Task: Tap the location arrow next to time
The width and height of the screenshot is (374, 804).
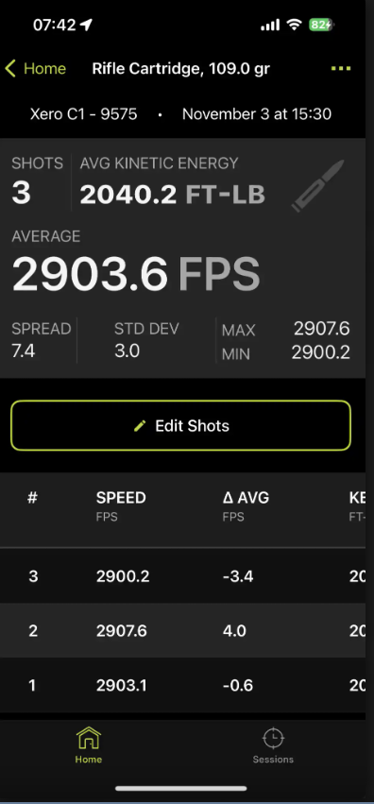Action: (86, 25)
